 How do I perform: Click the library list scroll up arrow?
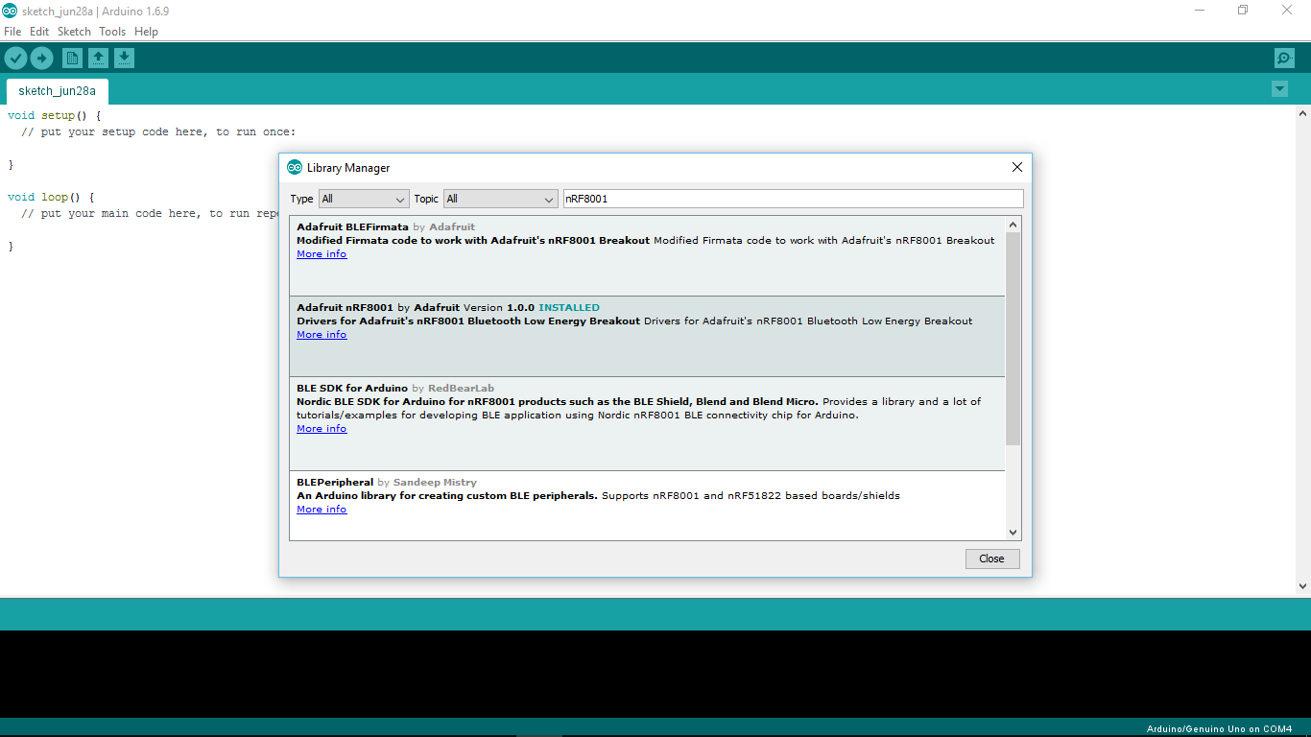[x=1013, y=225]
